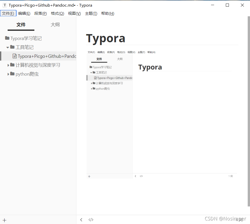This screenshot has width=250, height=224.
Task: Click the document icon of Typora+Picgo+Github+Pandoc
Action: [x=15, y=56]
